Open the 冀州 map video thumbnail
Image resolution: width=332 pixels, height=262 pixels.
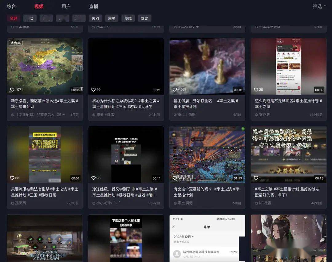45,66
